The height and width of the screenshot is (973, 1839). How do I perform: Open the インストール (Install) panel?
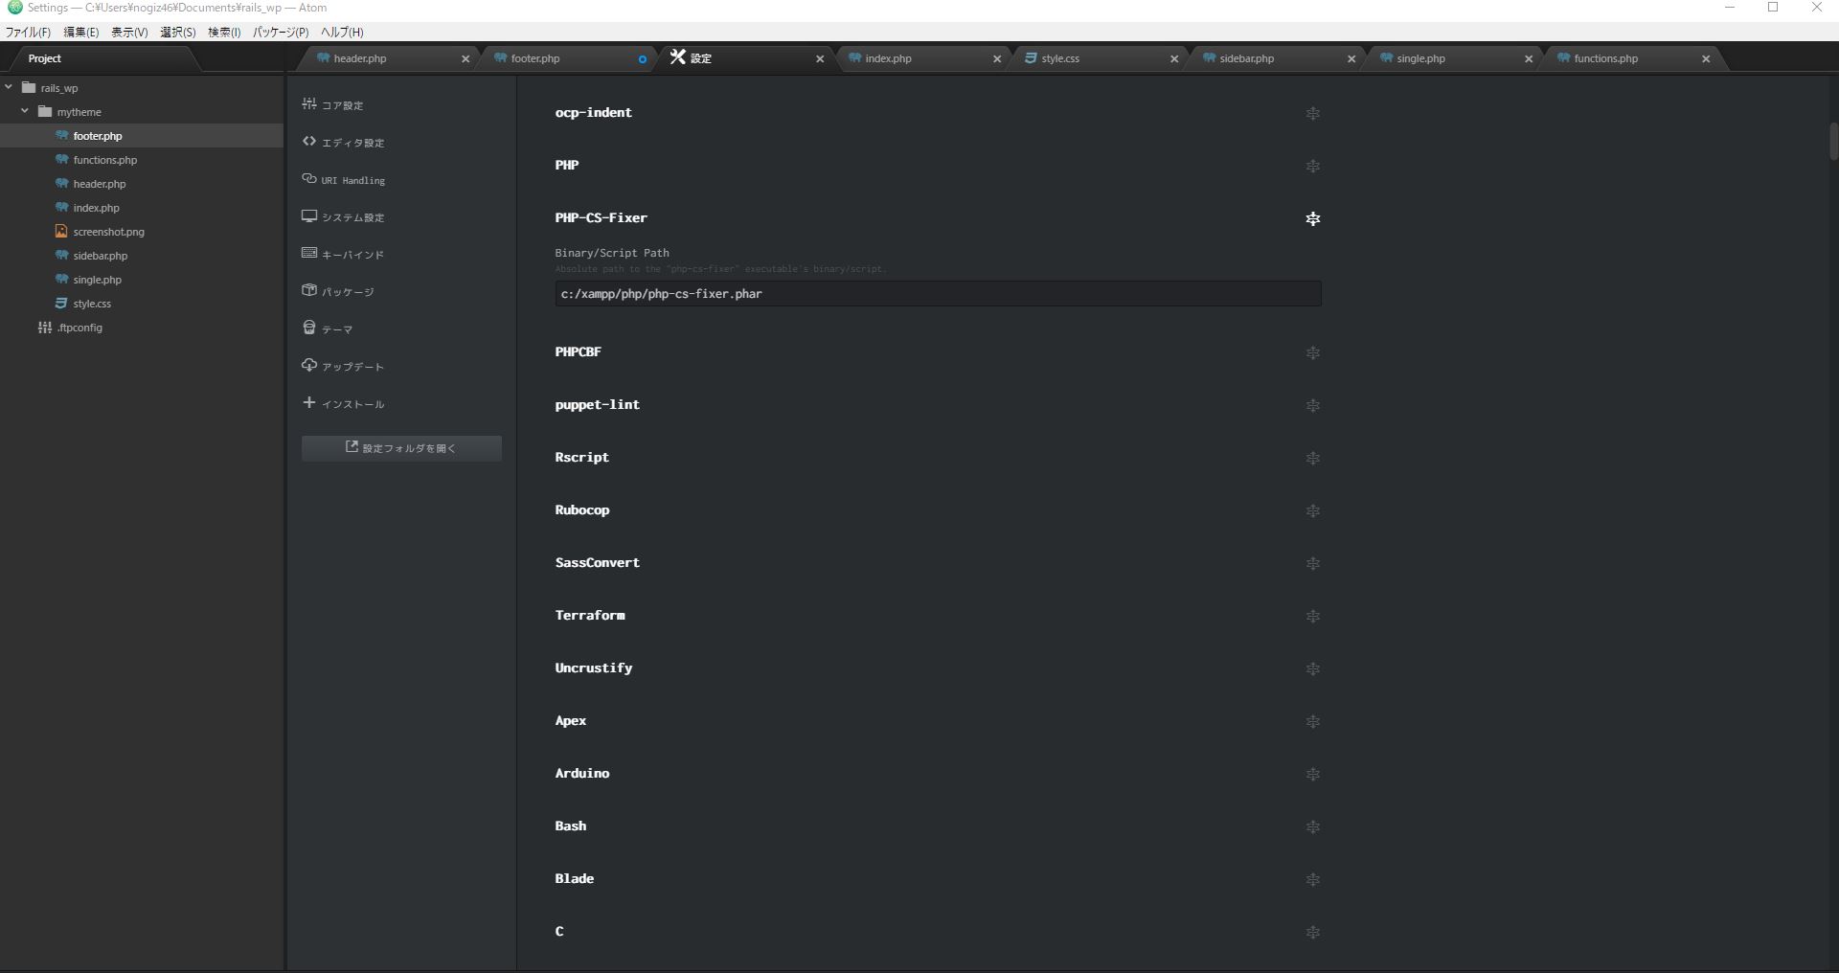352,403
